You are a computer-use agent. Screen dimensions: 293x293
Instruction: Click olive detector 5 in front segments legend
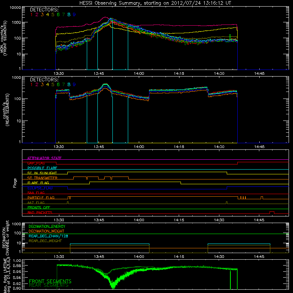[53, 15]
